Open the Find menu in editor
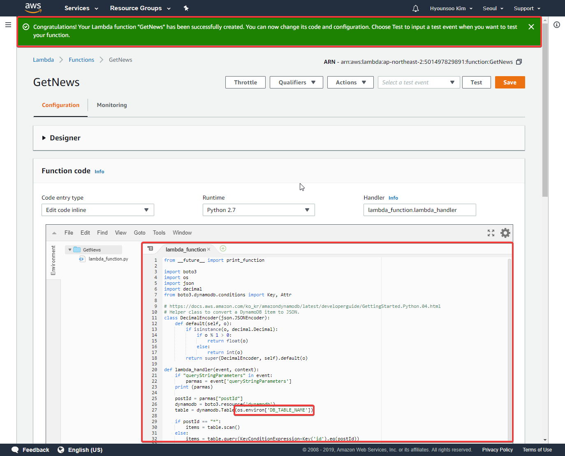This screenshot has height=456, width=565. click(102, 233)
